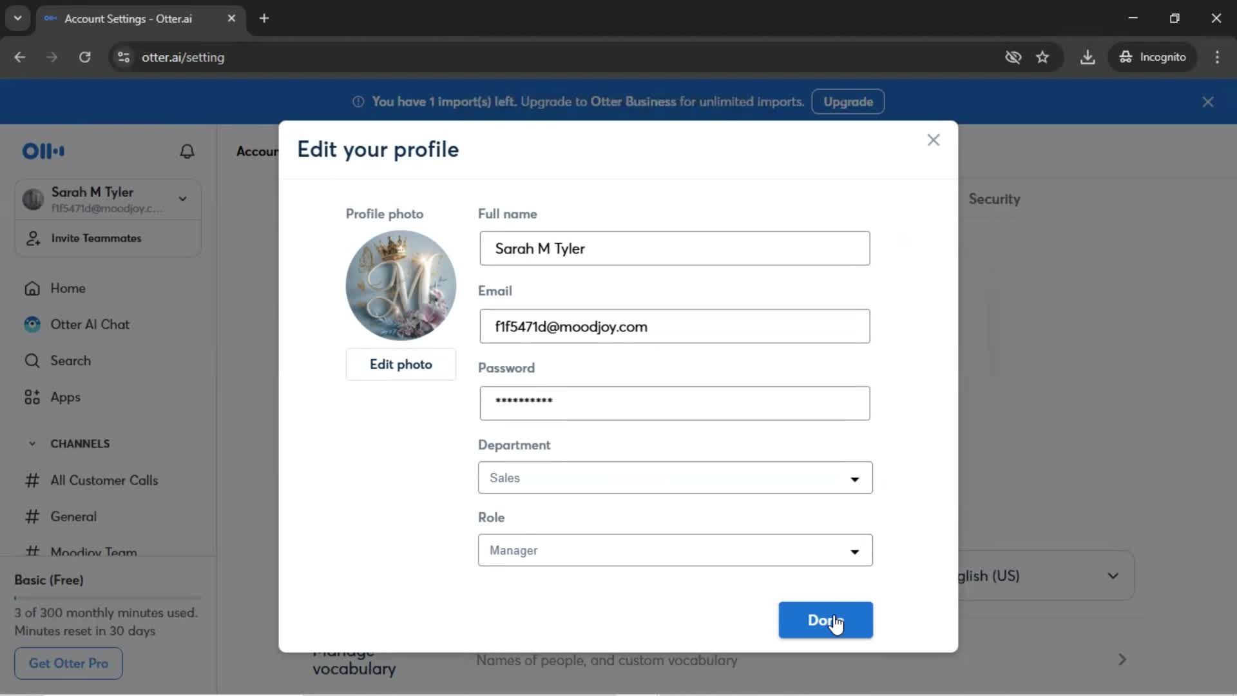This screenshot has height=696, width=1237.
Task: Click Get Otter Pro button
Action: 68,663
